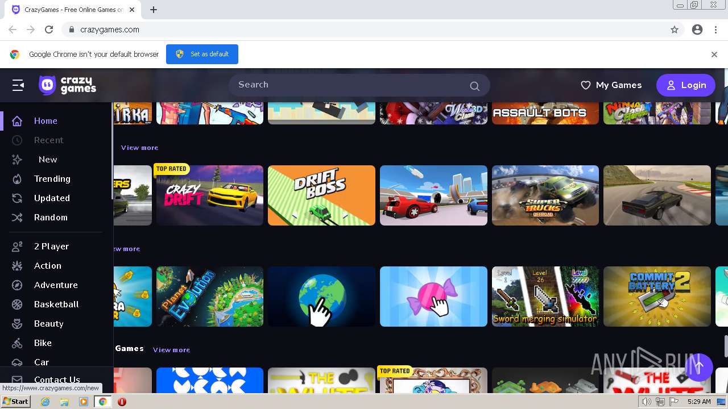Select the New sparkle icon in the sidebar
The image size is (728, 409).
[x=17, y=160]
